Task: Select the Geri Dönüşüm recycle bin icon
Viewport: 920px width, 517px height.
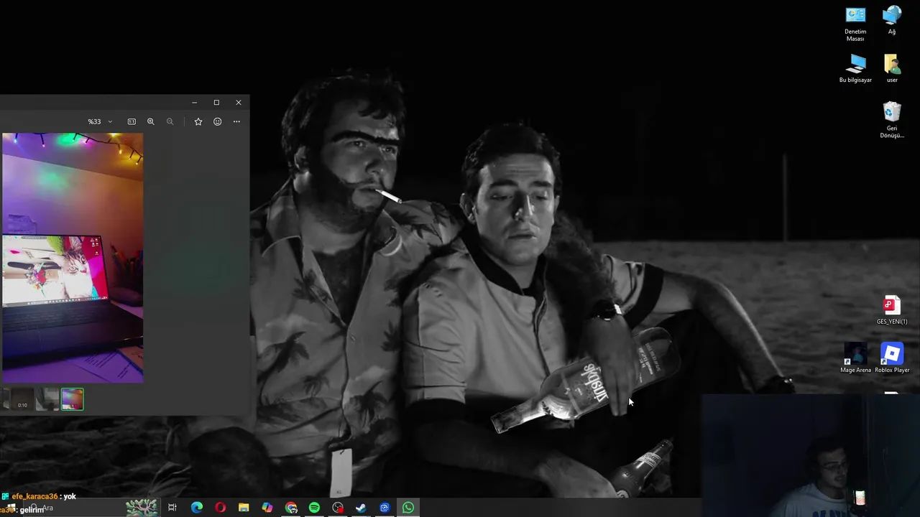Action: coord(892,120)
